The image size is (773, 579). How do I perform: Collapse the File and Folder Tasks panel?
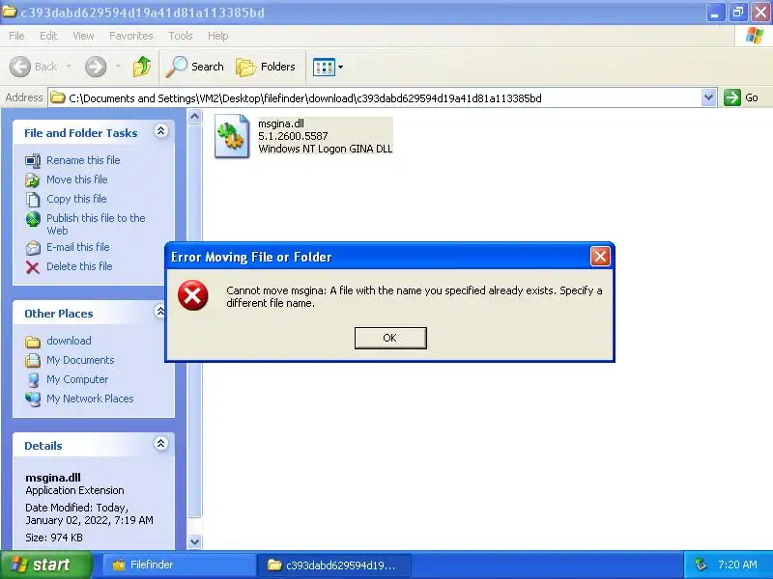(161, 131)
